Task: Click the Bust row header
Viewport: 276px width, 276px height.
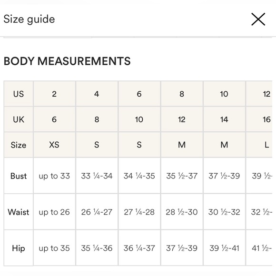Action: (19, 176)
